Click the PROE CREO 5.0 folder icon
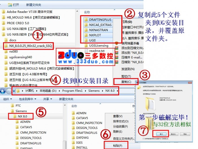Screen dimensions: 198x149 [x=3, y=23]
